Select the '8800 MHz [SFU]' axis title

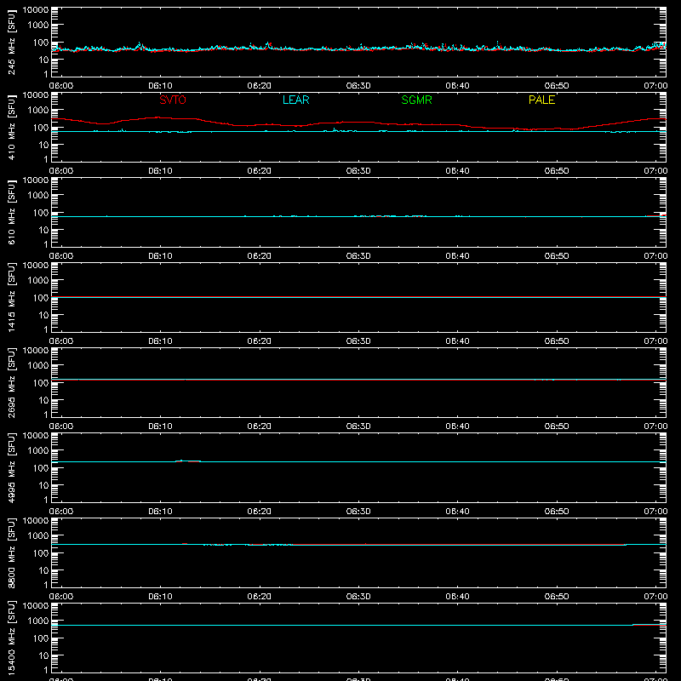click(x=12, y=552)
